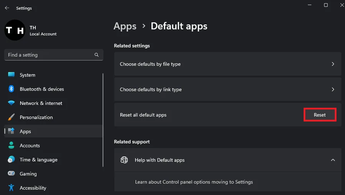Click the Bluetooth icon in sidebar
Screen dimensions: 345x195
coord(11,89)
